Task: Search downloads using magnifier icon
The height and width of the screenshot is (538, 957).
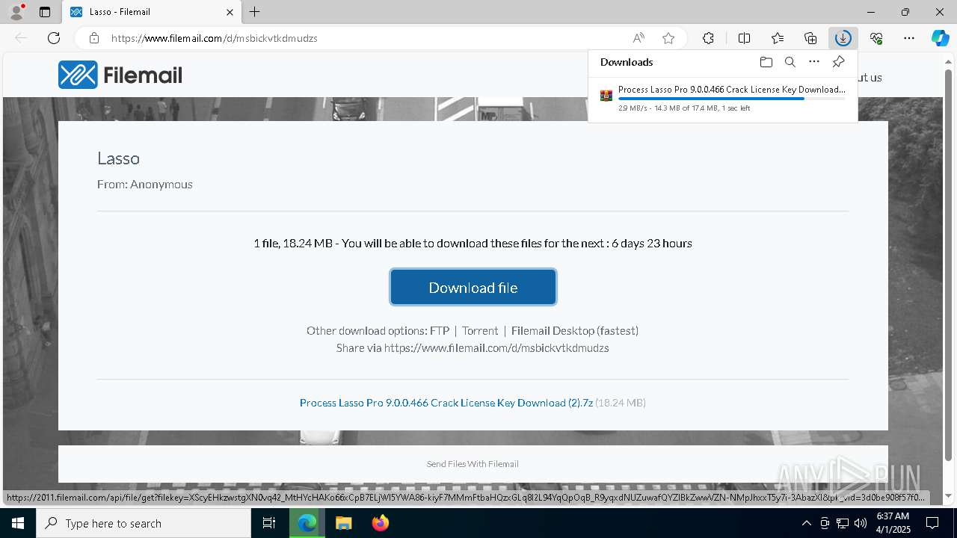Action: (790, 62)
